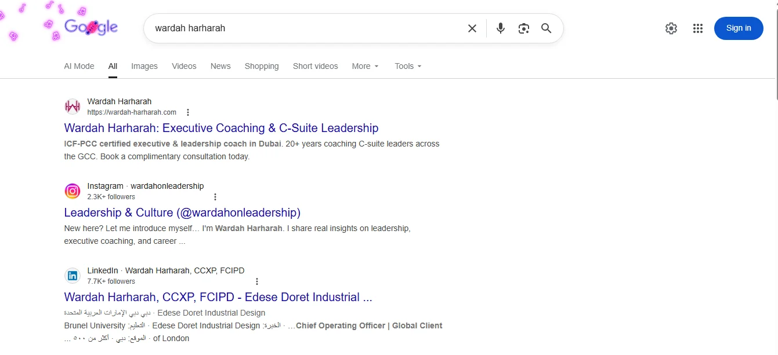This screenshot has width=778, height=355.
Task: Open Wardah Harharah: Executive Coaching result link
Action: click(221, 128)
